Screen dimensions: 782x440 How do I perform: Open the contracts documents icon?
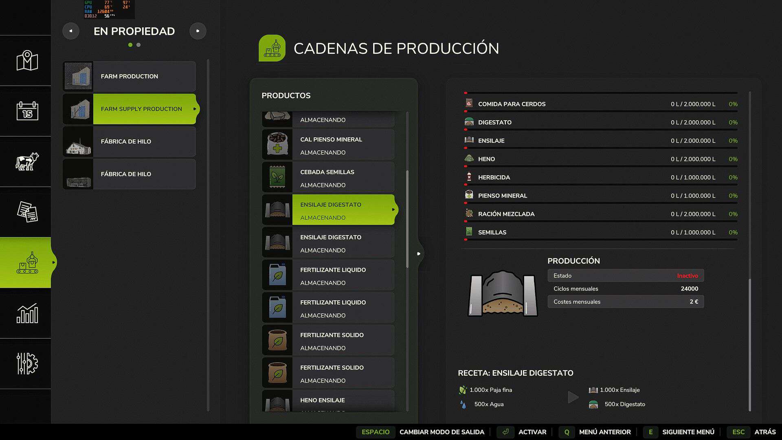coord(27,212)
